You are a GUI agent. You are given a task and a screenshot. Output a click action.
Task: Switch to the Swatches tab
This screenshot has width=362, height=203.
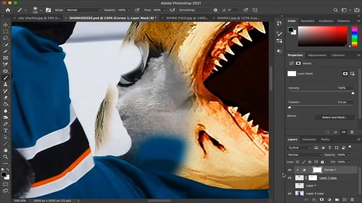[x=307, y=21]
